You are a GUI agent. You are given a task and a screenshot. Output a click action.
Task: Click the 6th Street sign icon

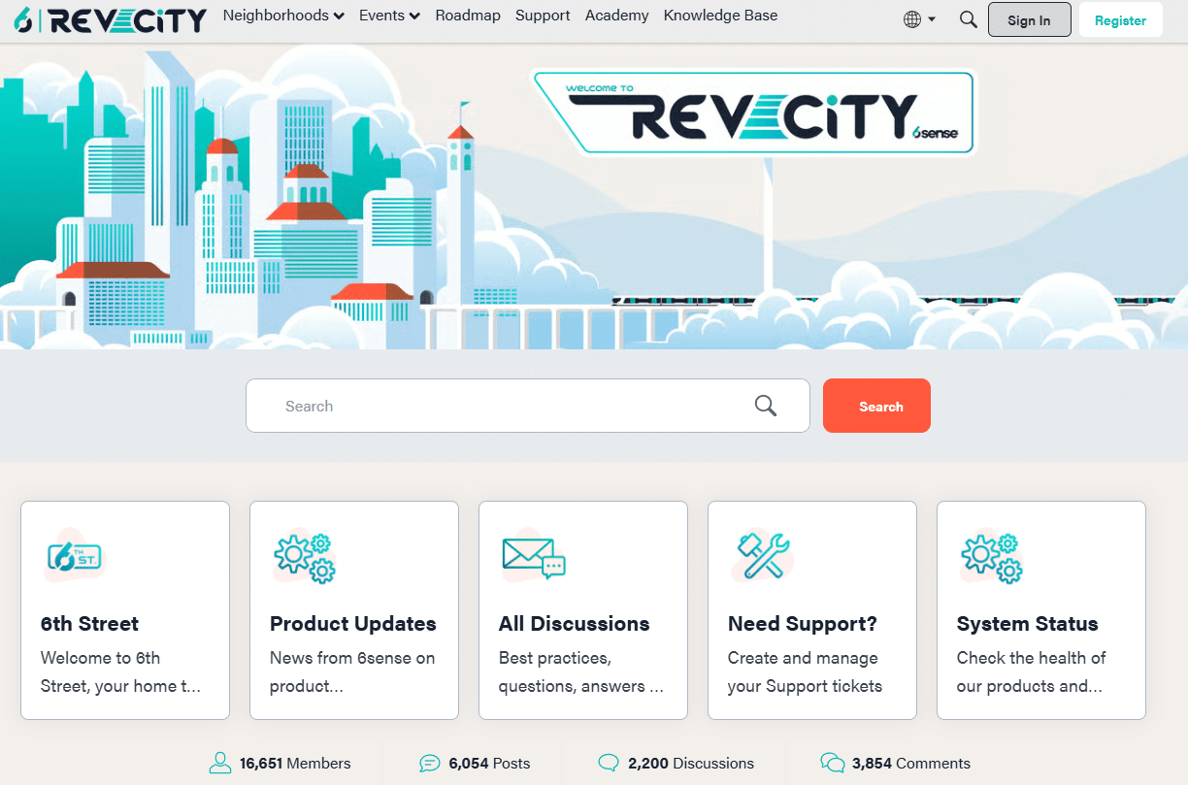pos(74,556)
